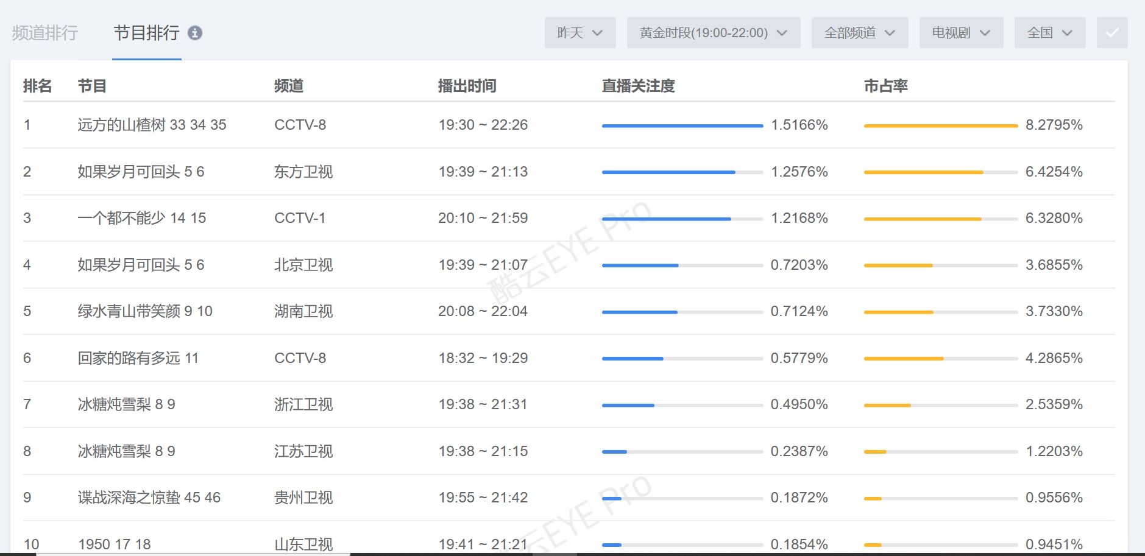Click the orange share bar for 8.2795%

pos(941,125)
